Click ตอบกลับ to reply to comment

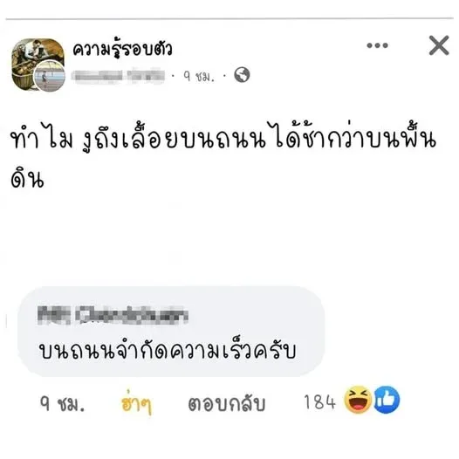point(227,404)
